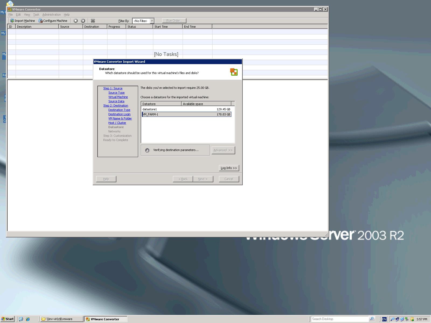Open the Source Type wizard step
The width and height of the screenshot is (431, 323).
[116, 93]
